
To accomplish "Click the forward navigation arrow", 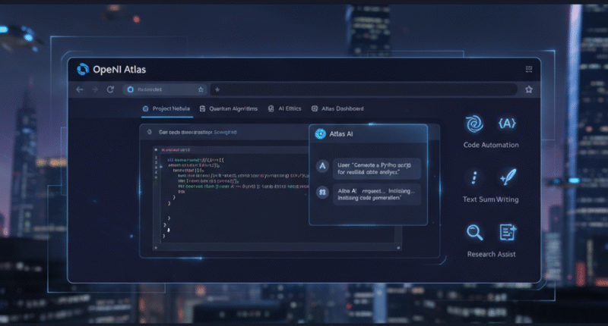I will 95,89.
